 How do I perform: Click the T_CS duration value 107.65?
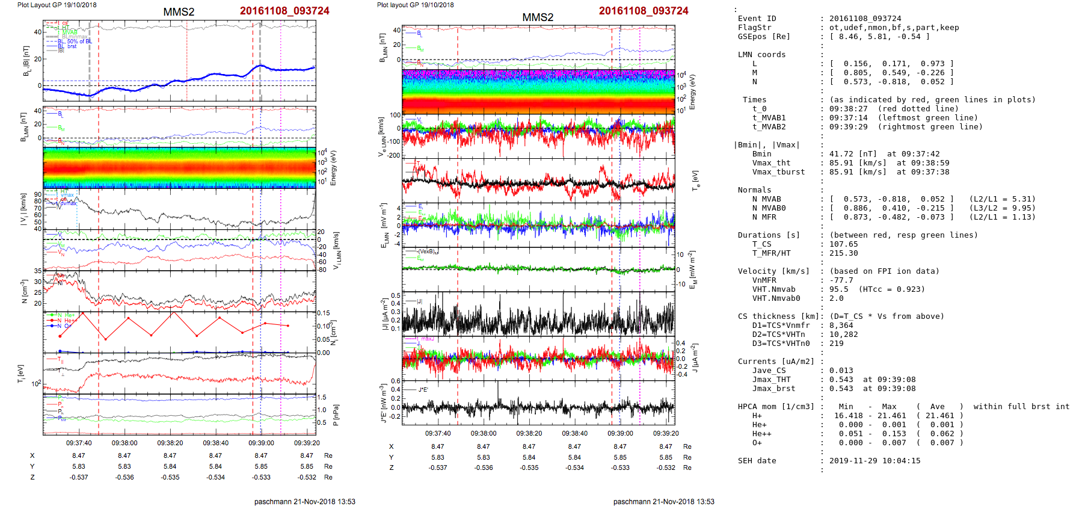(843, 244)
